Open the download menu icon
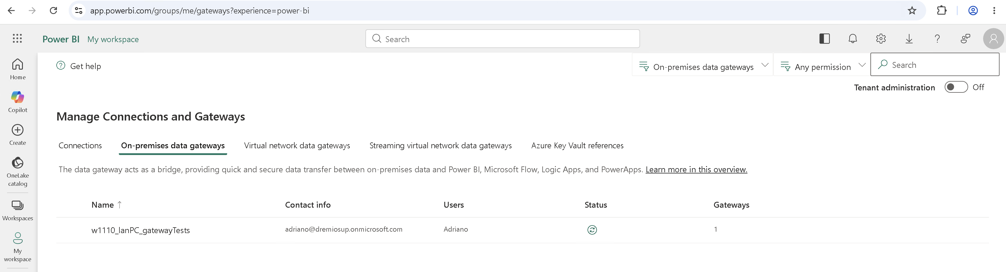The width and height of the screenshot is (1006, 272). click(x=909, y=39)
